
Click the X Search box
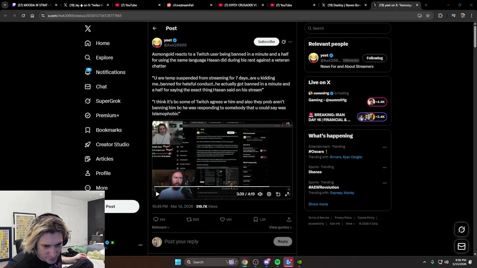(347, 28)
